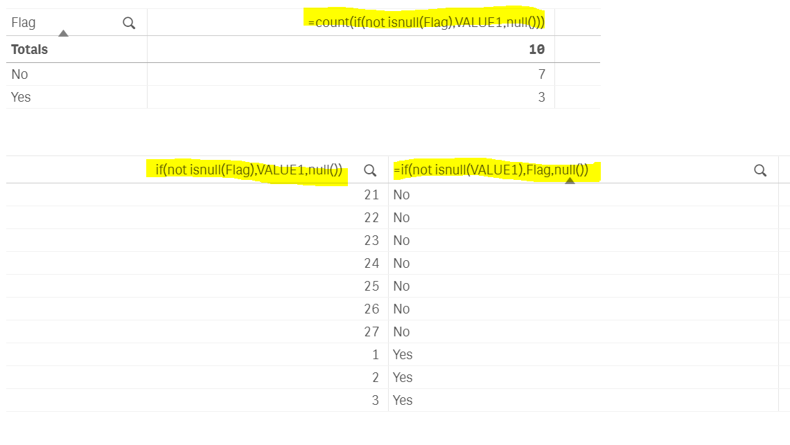Select the cell with value 27
Viewport: 790px width, 445px height.
pos(371,332)
